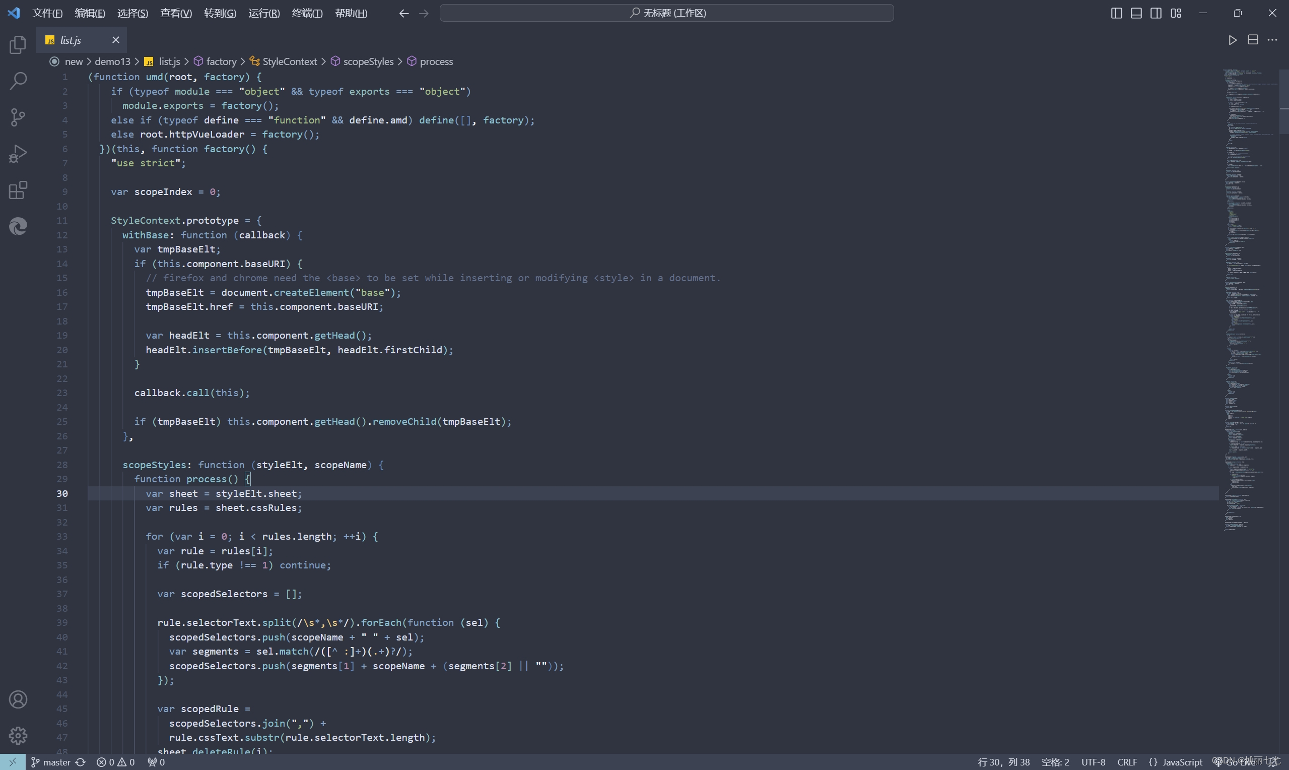Click the UTF-8 encoding status item
This screenshot has width=1289, height=770.
(x=1093, y=762)
